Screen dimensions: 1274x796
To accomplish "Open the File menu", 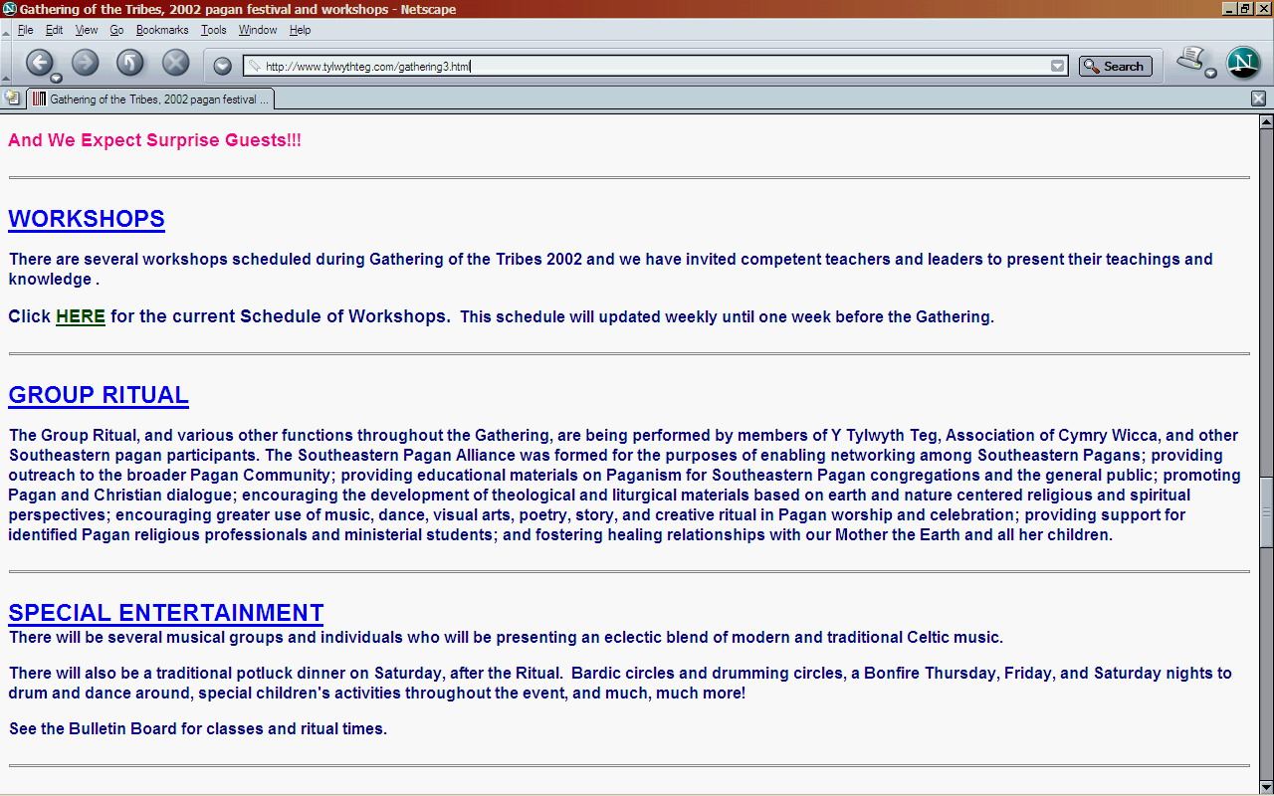I will click(26, 31).
